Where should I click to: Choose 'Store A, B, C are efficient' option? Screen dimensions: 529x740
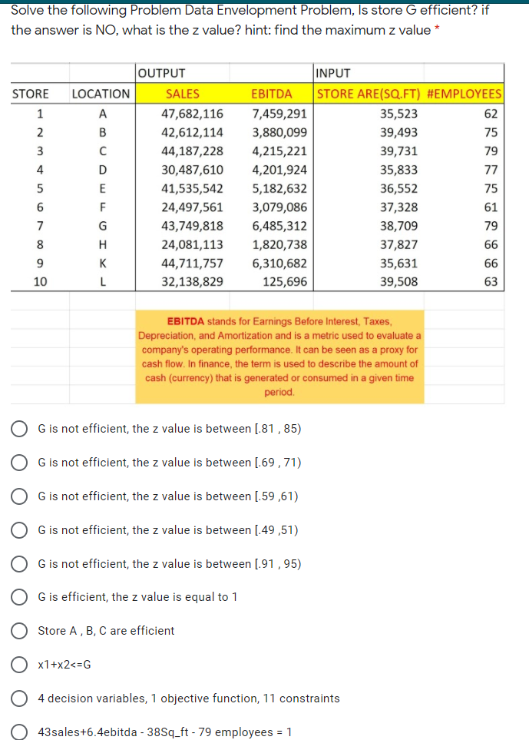pos(19,631)
